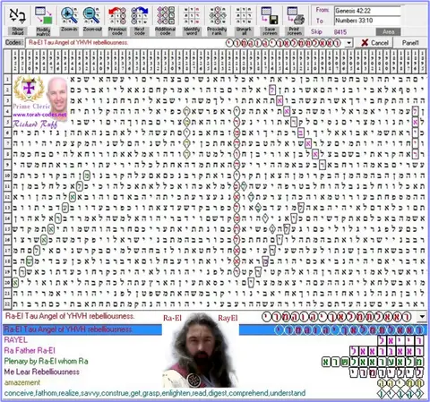Activate the Identify word tool
The width and height of the screenshot is (430, 402).
point(192,21)
